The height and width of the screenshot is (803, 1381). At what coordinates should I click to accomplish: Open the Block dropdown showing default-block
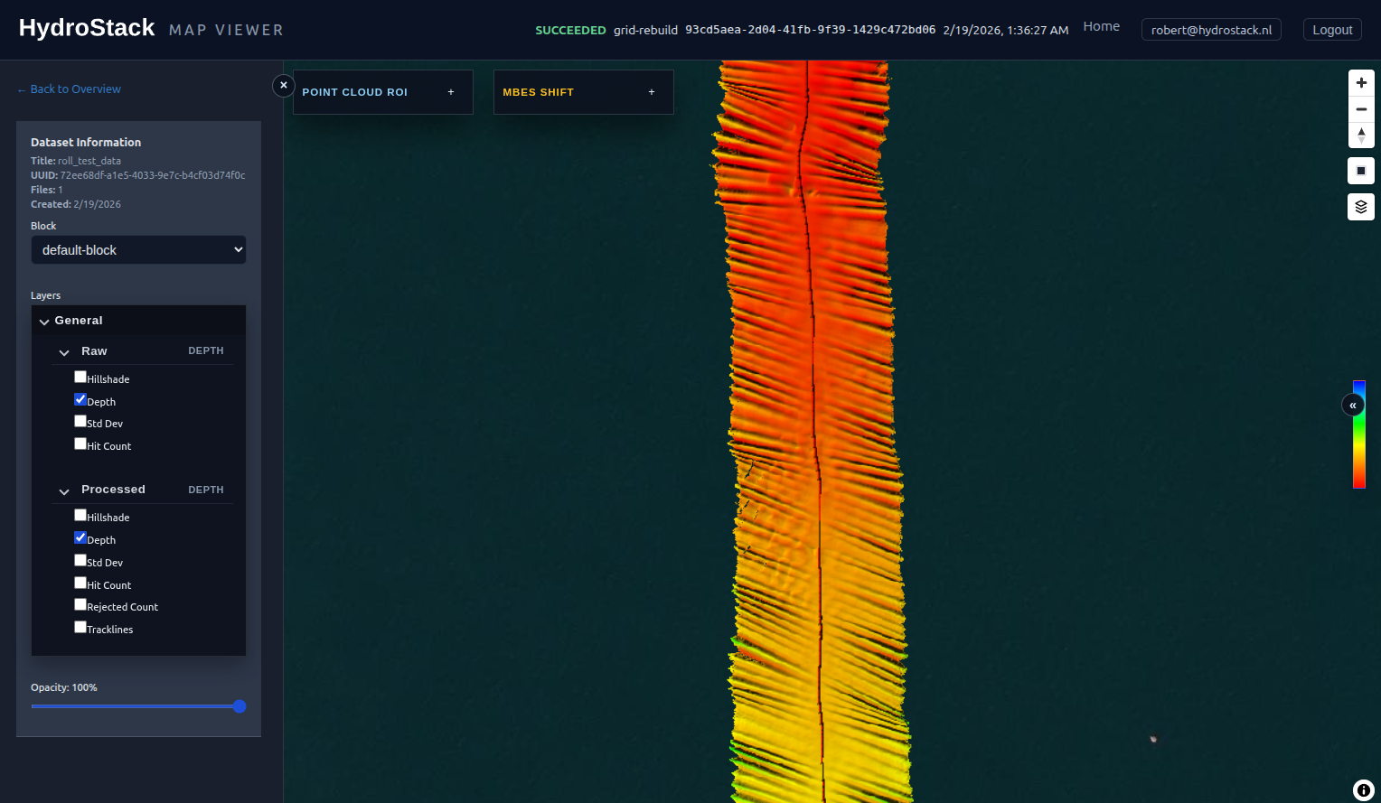click(x=137, y=249)
